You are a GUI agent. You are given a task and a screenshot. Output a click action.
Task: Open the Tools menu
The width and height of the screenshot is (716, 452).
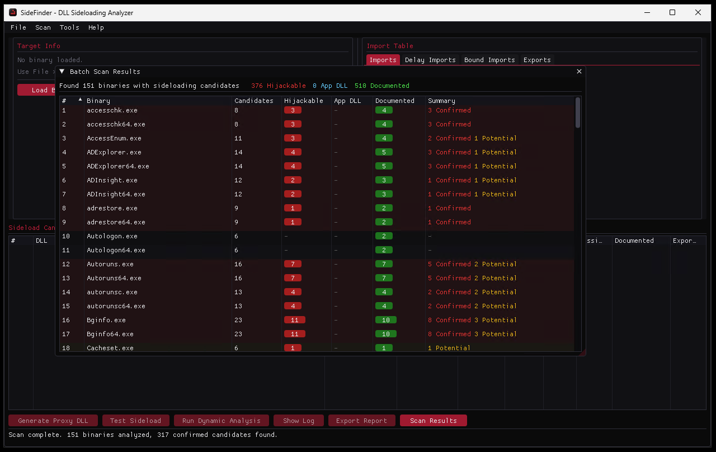point(69,27)
